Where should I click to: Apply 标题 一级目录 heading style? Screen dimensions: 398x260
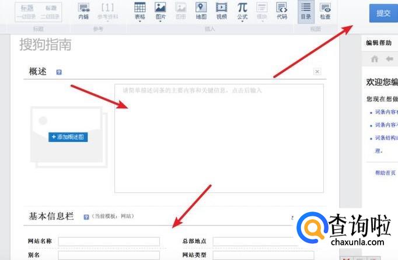coord(27,12)
